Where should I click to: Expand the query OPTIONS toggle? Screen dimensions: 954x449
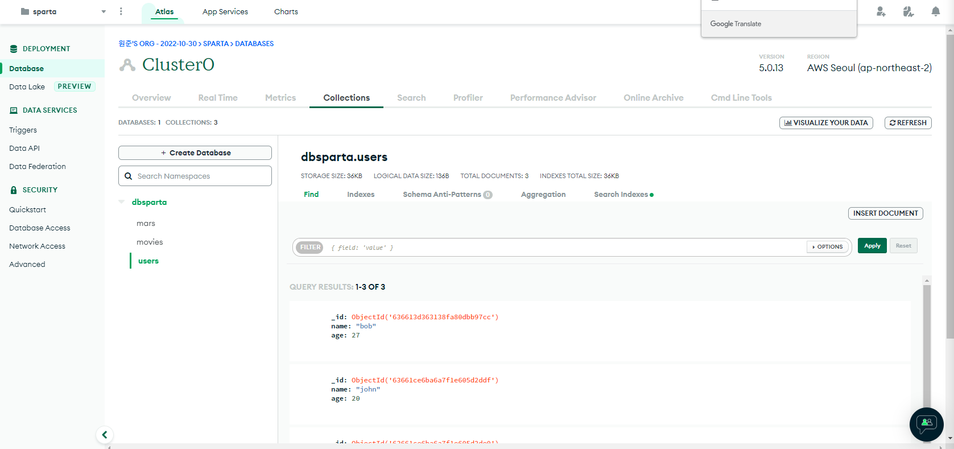(x=828, y=247)
